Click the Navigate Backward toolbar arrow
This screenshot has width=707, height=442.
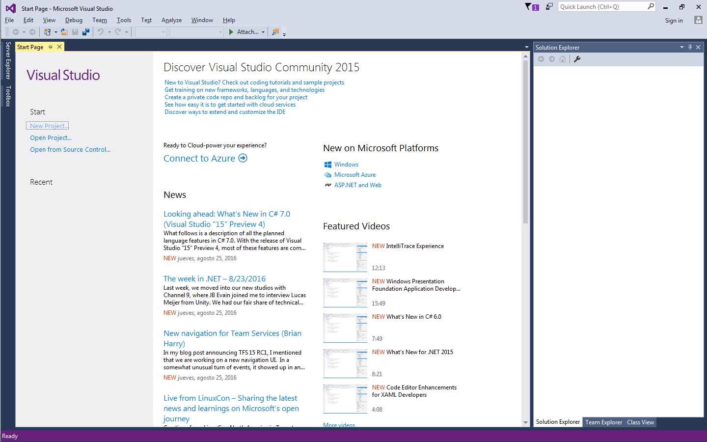point(16,32)
